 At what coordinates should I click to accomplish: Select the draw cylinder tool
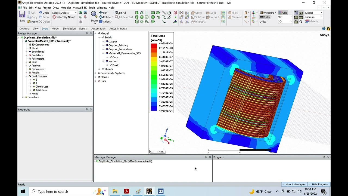coord(137,17)
